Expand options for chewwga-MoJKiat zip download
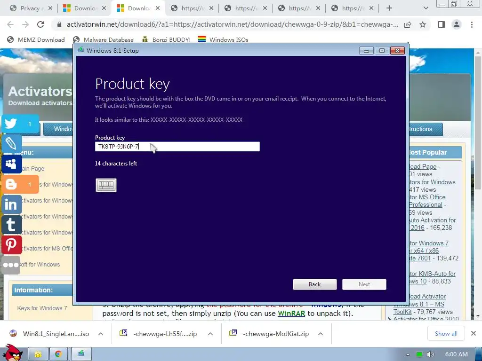The width and height of the screenshot is (482, 361). (320, 334)
